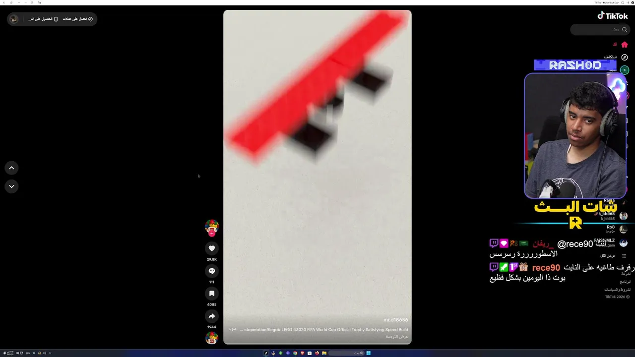Open File Explorer folder in the taskbar
This screenshot has width=635, height=357.
point(324,353)
